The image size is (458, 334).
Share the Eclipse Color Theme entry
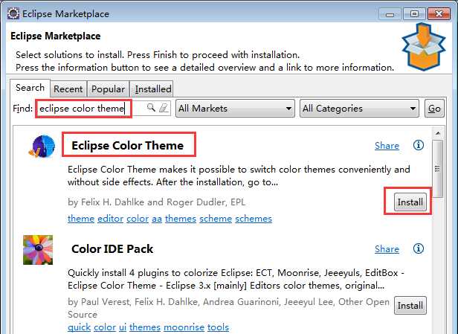click(387, 146)
